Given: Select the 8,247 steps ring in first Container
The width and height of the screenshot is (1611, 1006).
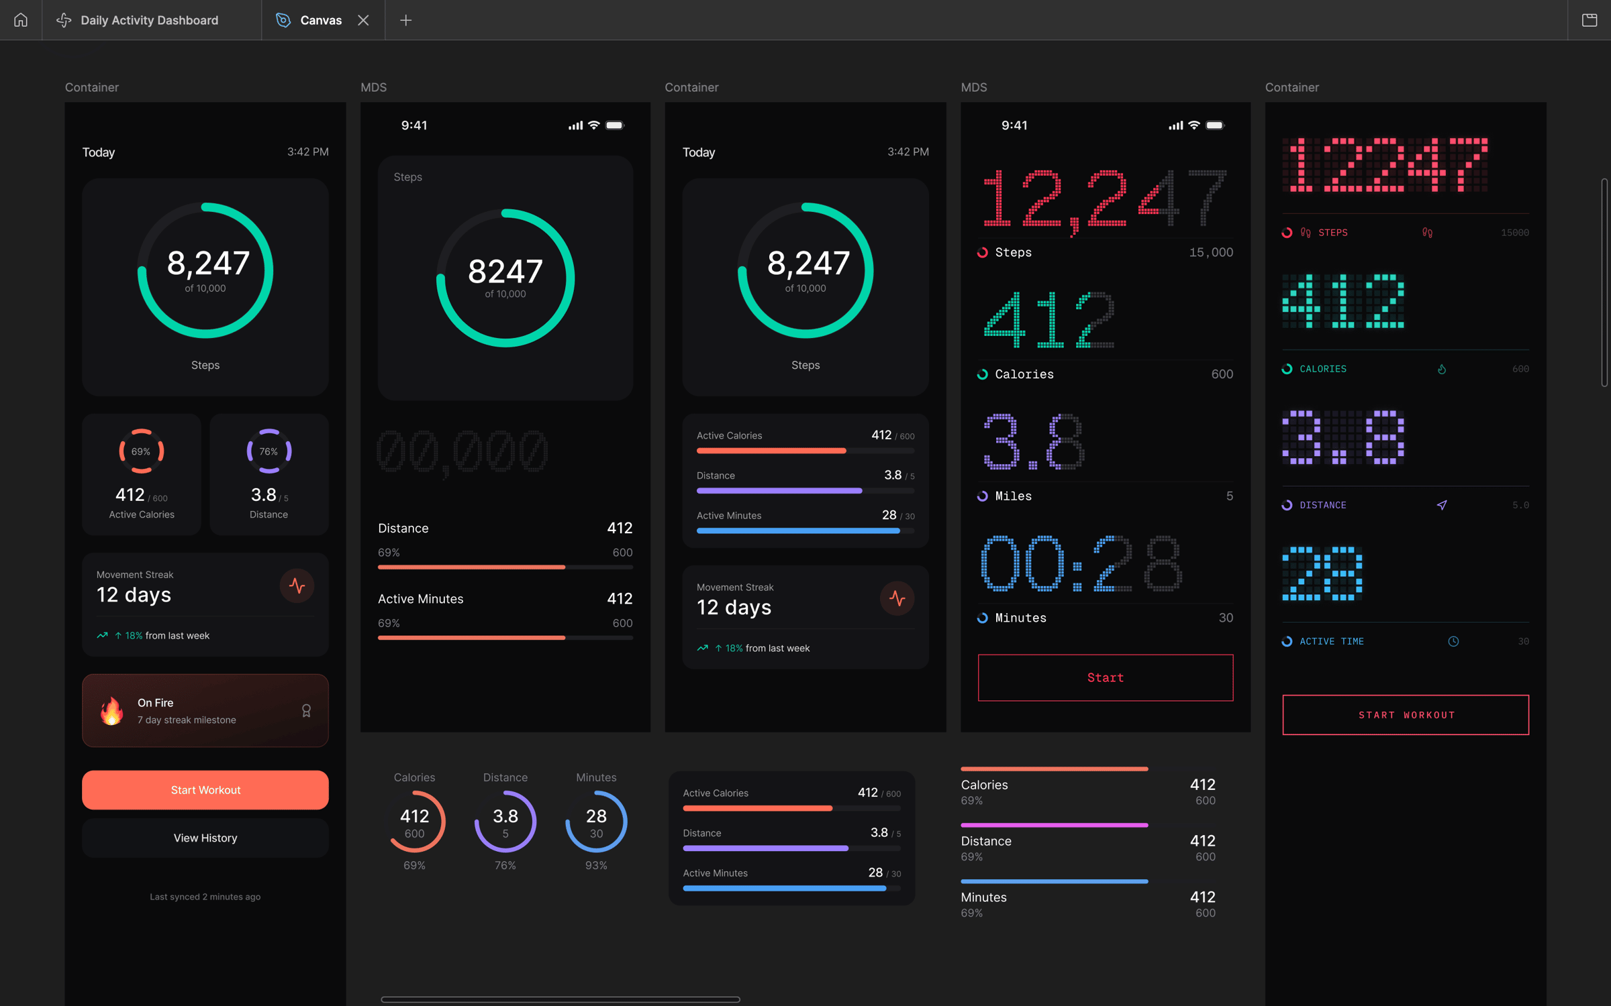Looking at the screenshot, I should click(x=205, y=270).
